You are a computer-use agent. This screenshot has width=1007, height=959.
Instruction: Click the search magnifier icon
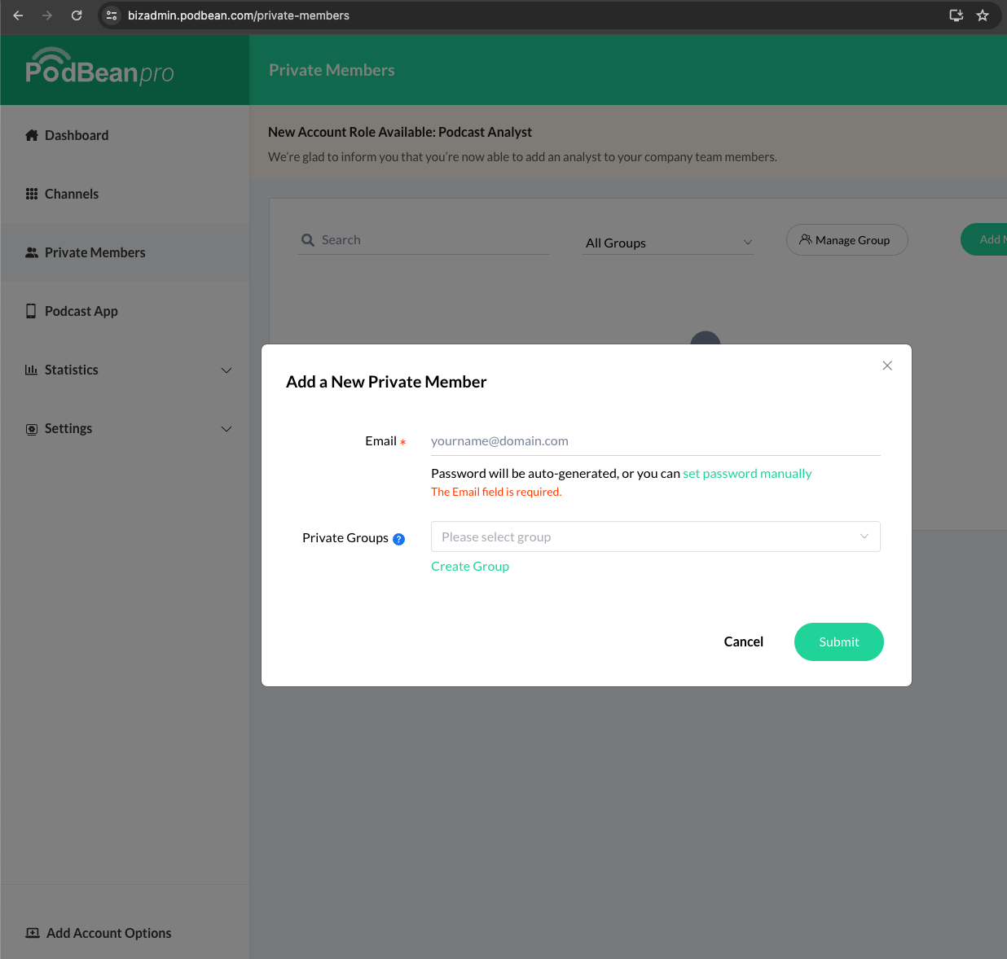[308, 240]
